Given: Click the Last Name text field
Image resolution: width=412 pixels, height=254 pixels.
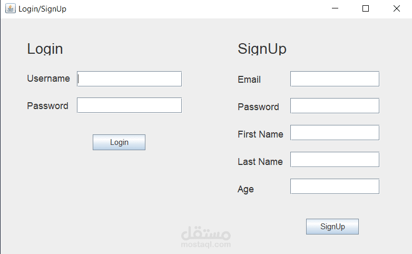Looking at the screenshot, I should pos(335,160).
